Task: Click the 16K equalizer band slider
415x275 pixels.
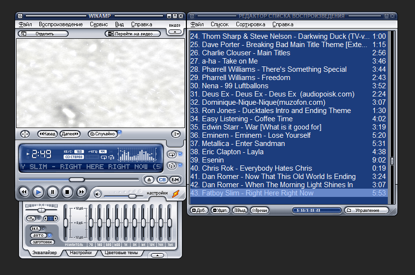Action: pos(170,223)
